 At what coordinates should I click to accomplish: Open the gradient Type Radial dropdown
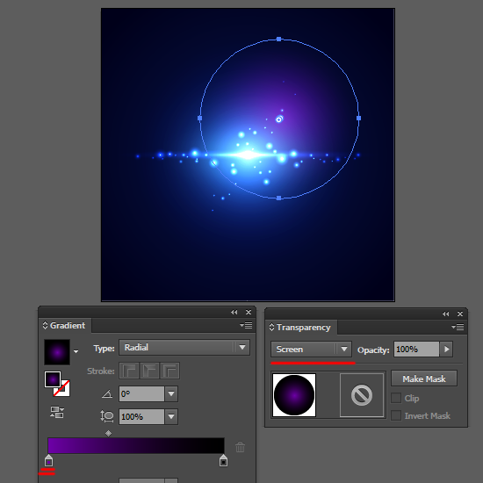click(184, 348)
